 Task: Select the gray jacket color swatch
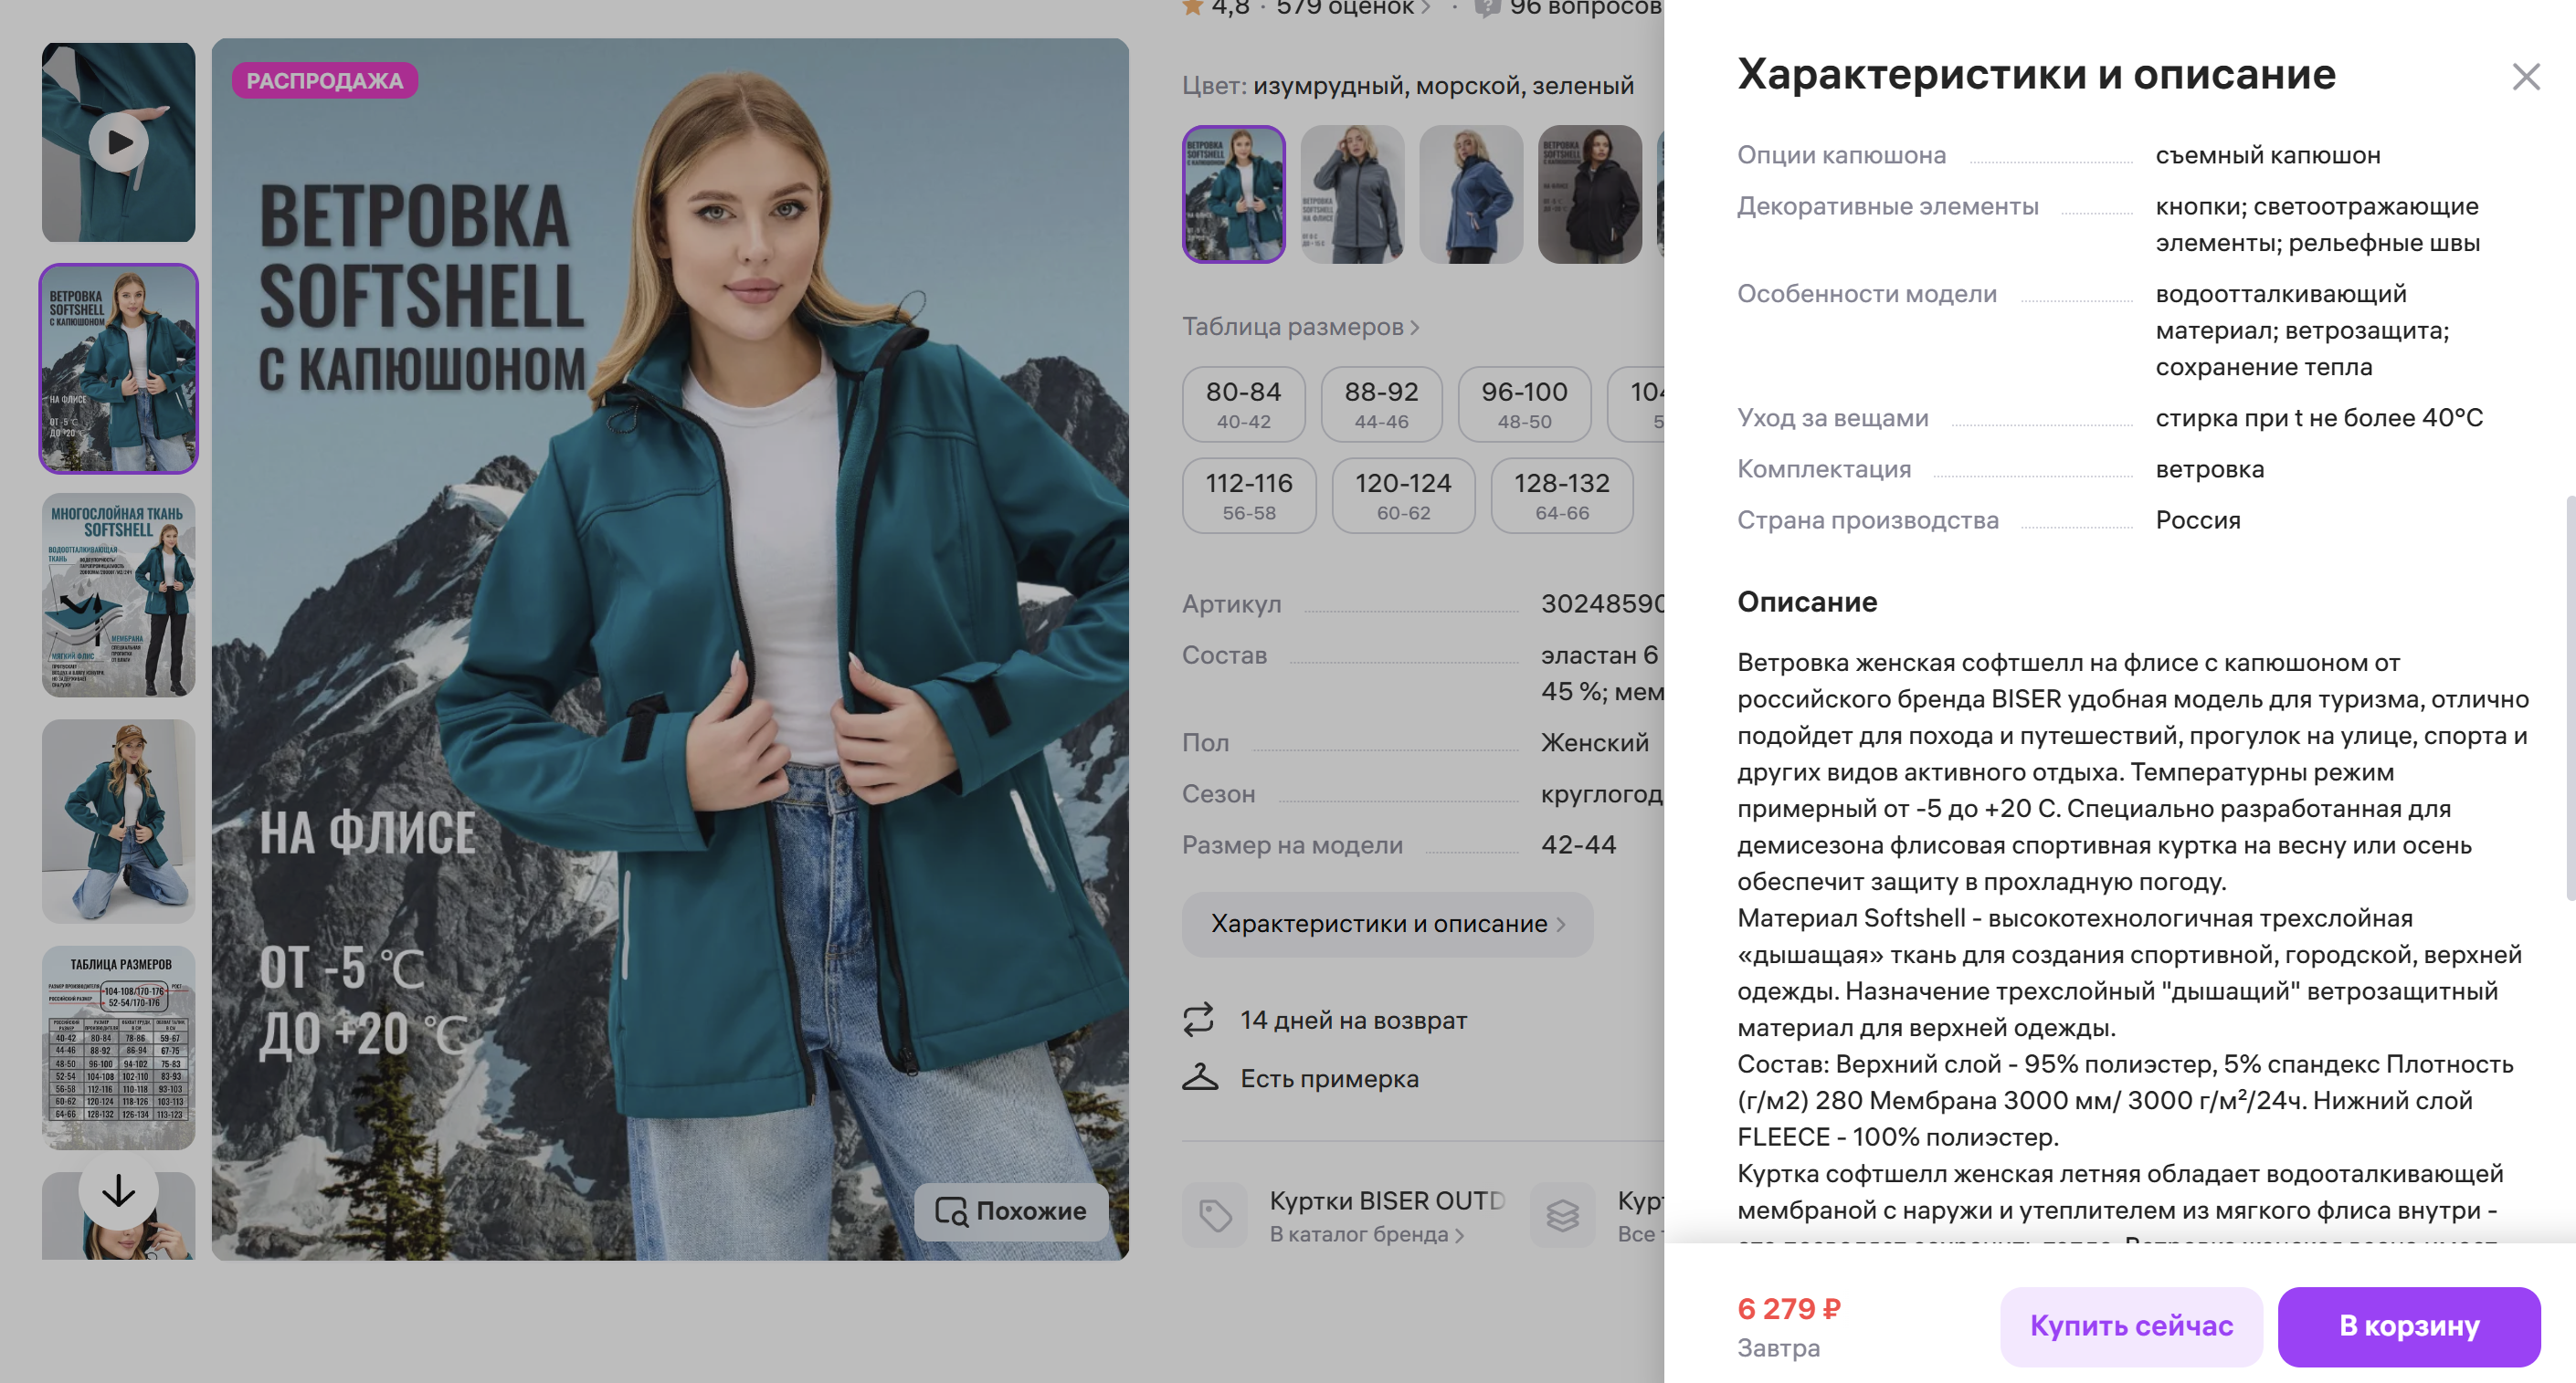coord(1352,194)
